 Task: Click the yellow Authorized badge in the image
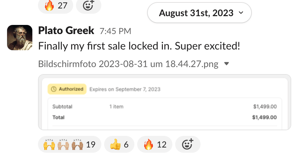67,89
